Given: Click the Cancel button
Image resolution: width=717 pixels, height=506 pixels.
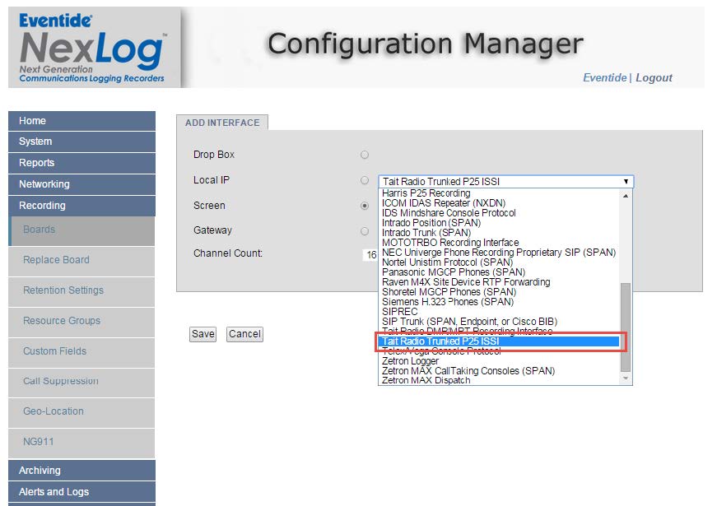Looking at the screenshot, I should [244, 334].
